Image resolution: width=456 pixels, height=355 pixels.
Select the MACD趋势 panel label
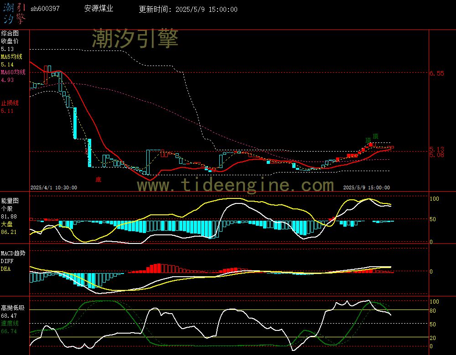coord(13,253)
